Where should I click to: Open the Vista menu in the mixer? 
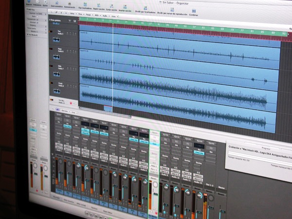click(x=74, y=112)
